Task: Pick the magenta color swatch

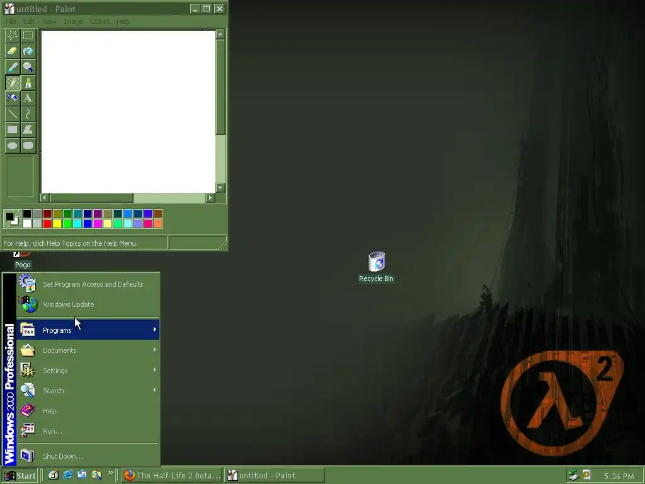Action: click(98, 224)
